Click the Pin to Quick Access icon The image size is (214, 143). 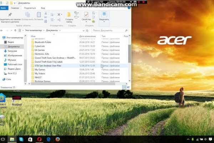click(x=10, y=15)
